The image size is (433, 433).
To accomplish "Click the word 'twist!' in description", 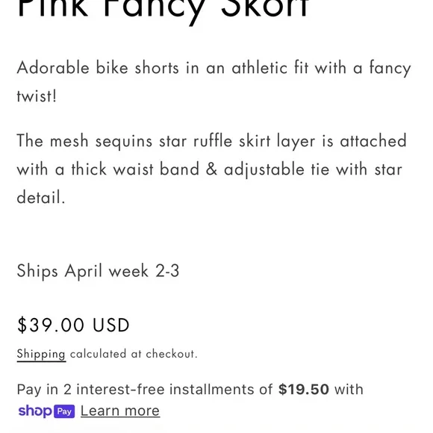I will point(37,96).
